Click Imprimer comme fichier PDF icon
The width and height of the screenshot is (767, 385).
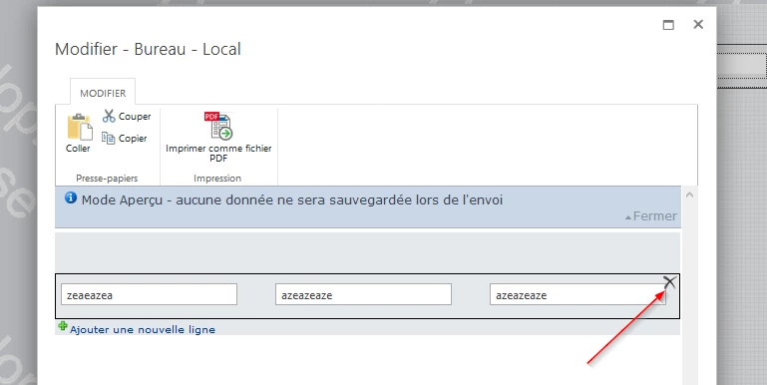(x=218, y=126)
